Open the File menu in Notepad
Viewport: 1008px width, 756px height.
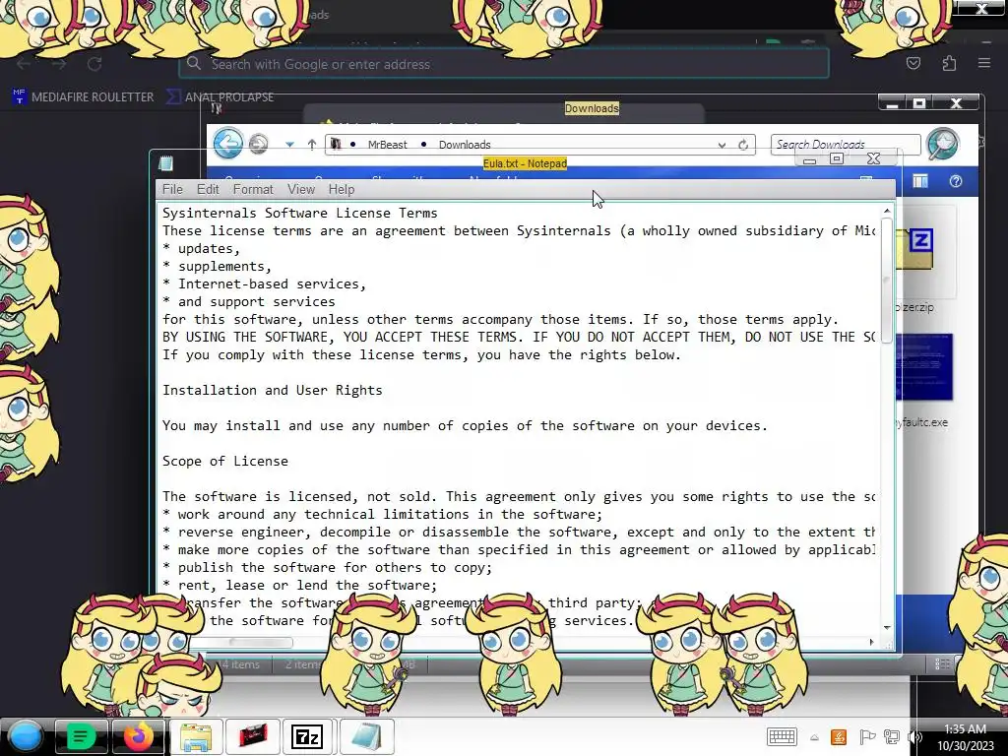(172, 189)
